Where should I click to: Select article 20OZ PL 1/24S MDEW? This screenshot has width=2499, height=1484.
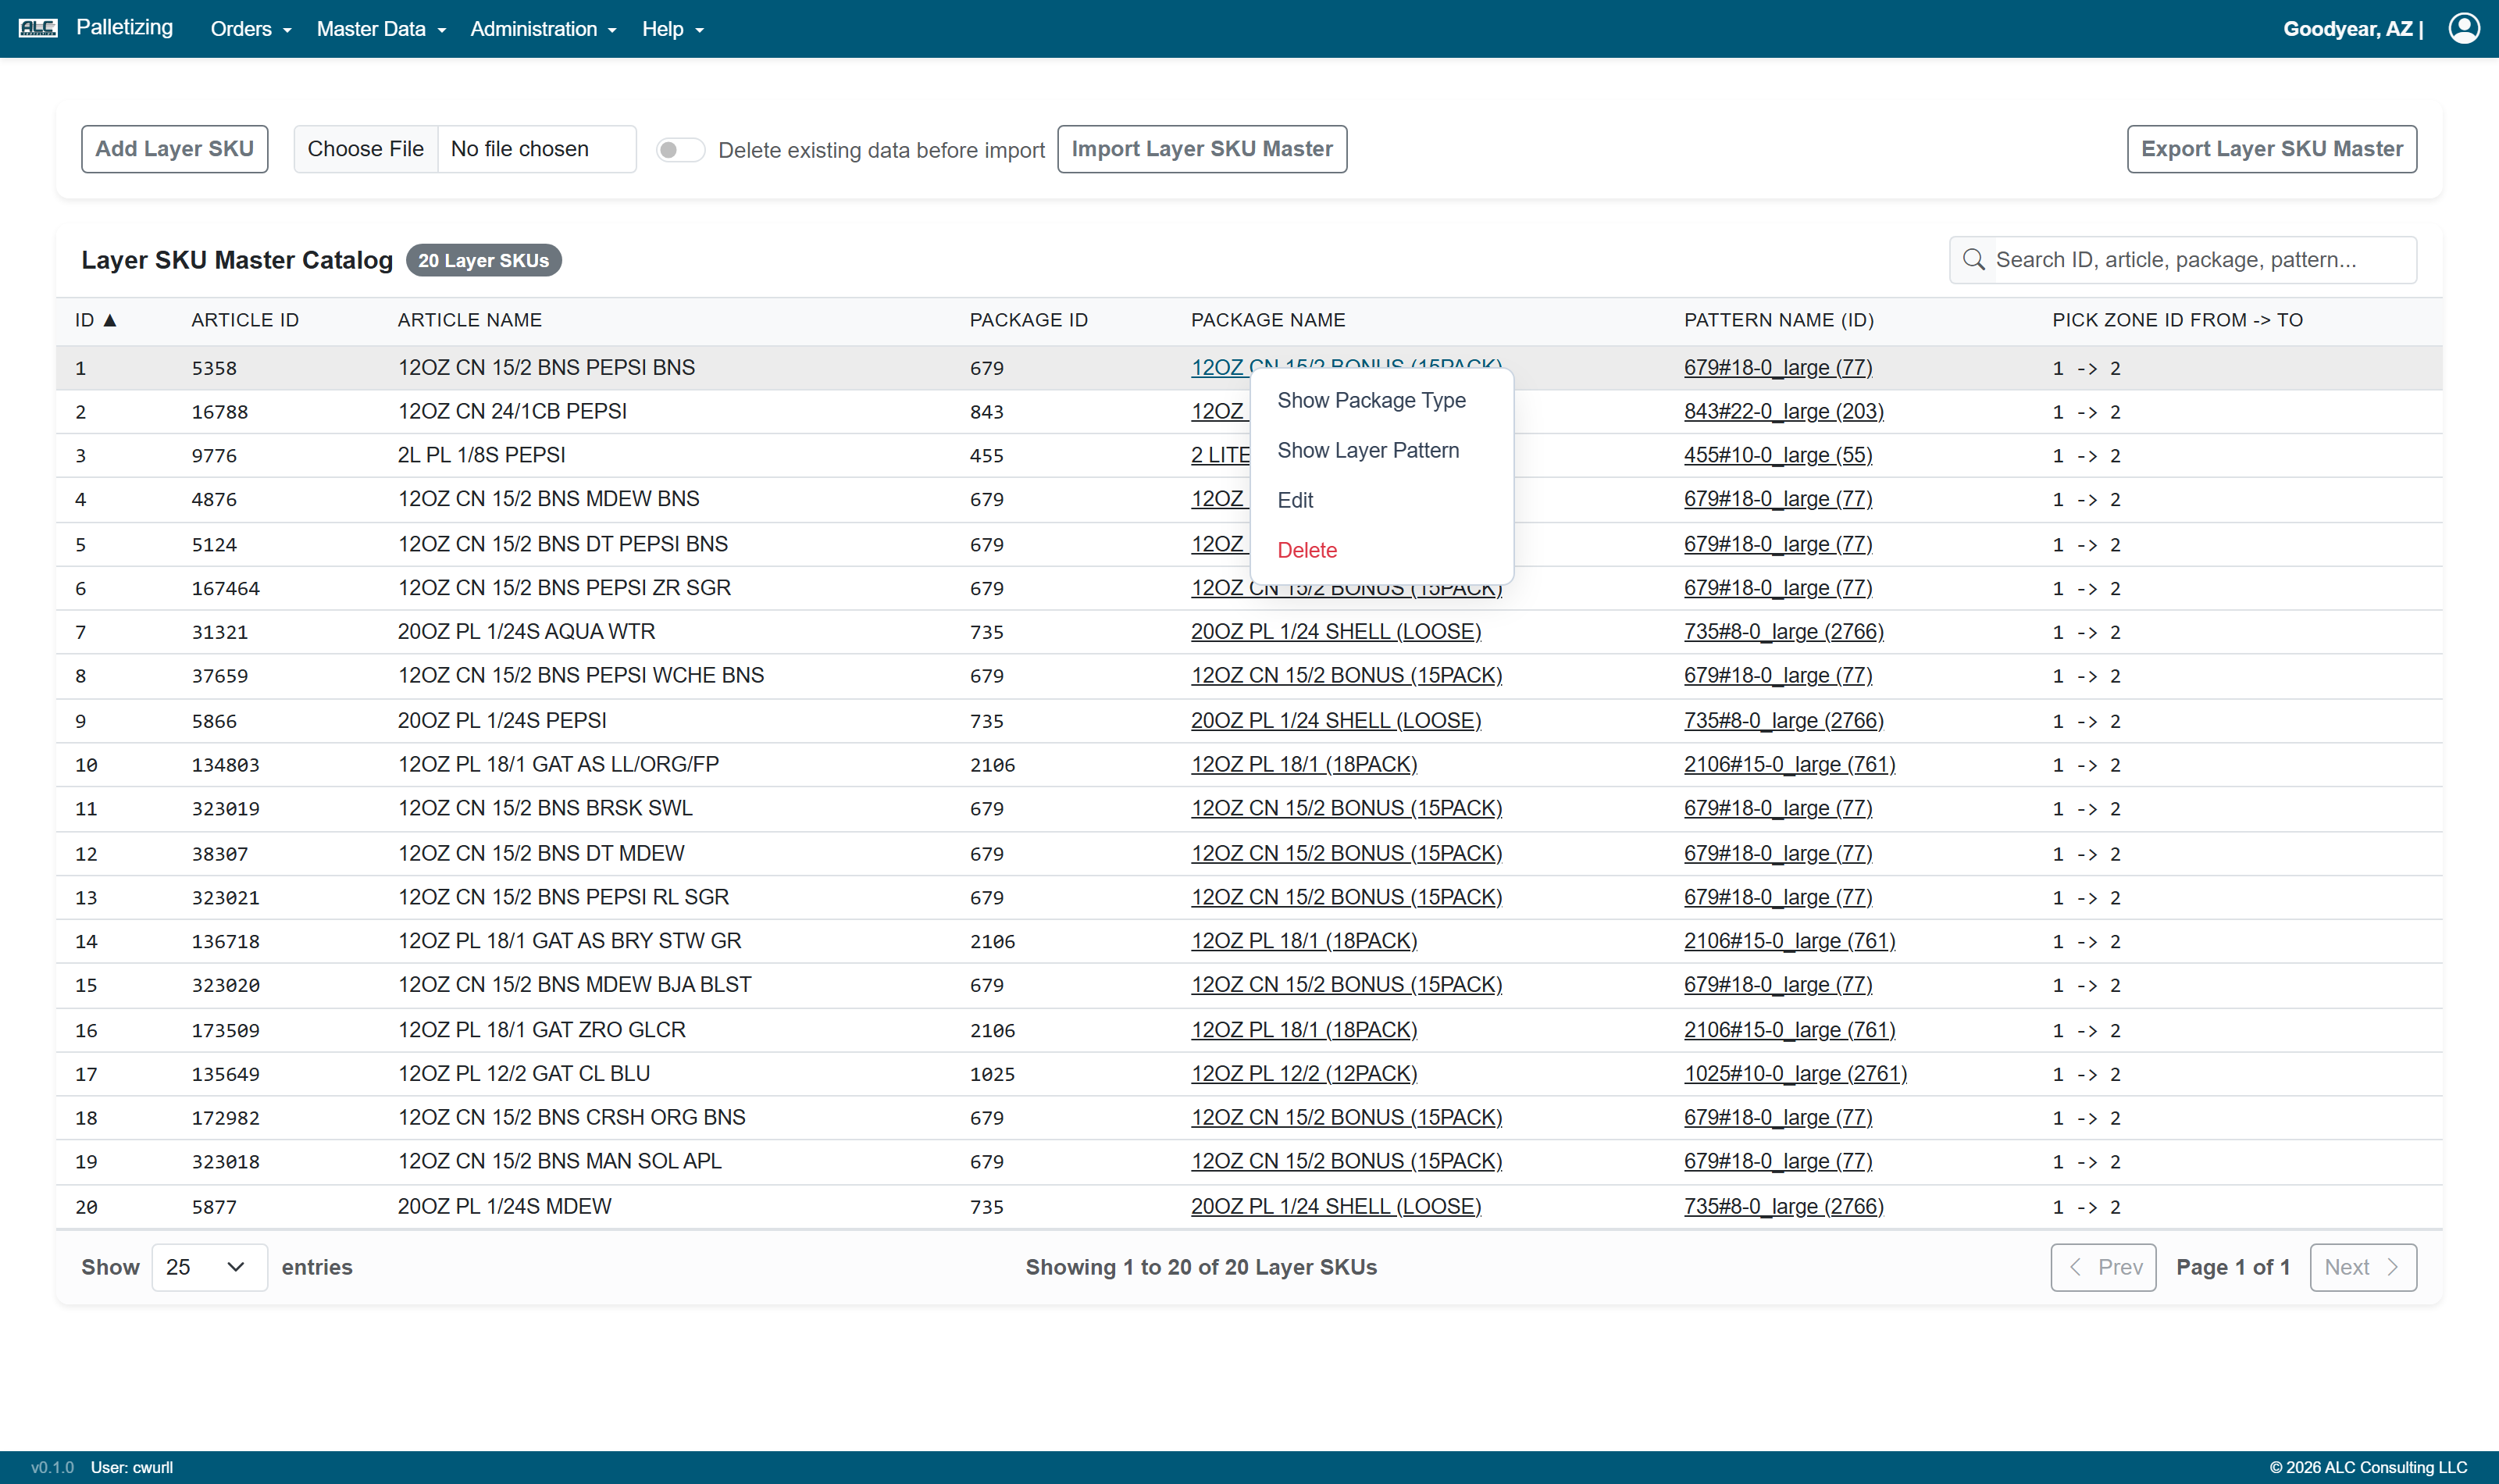[504, 1206]
